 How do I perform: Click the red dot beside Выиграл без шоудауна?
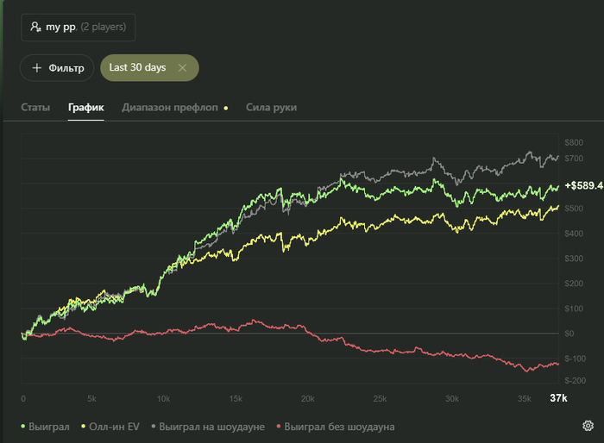(x=278, y=427)
